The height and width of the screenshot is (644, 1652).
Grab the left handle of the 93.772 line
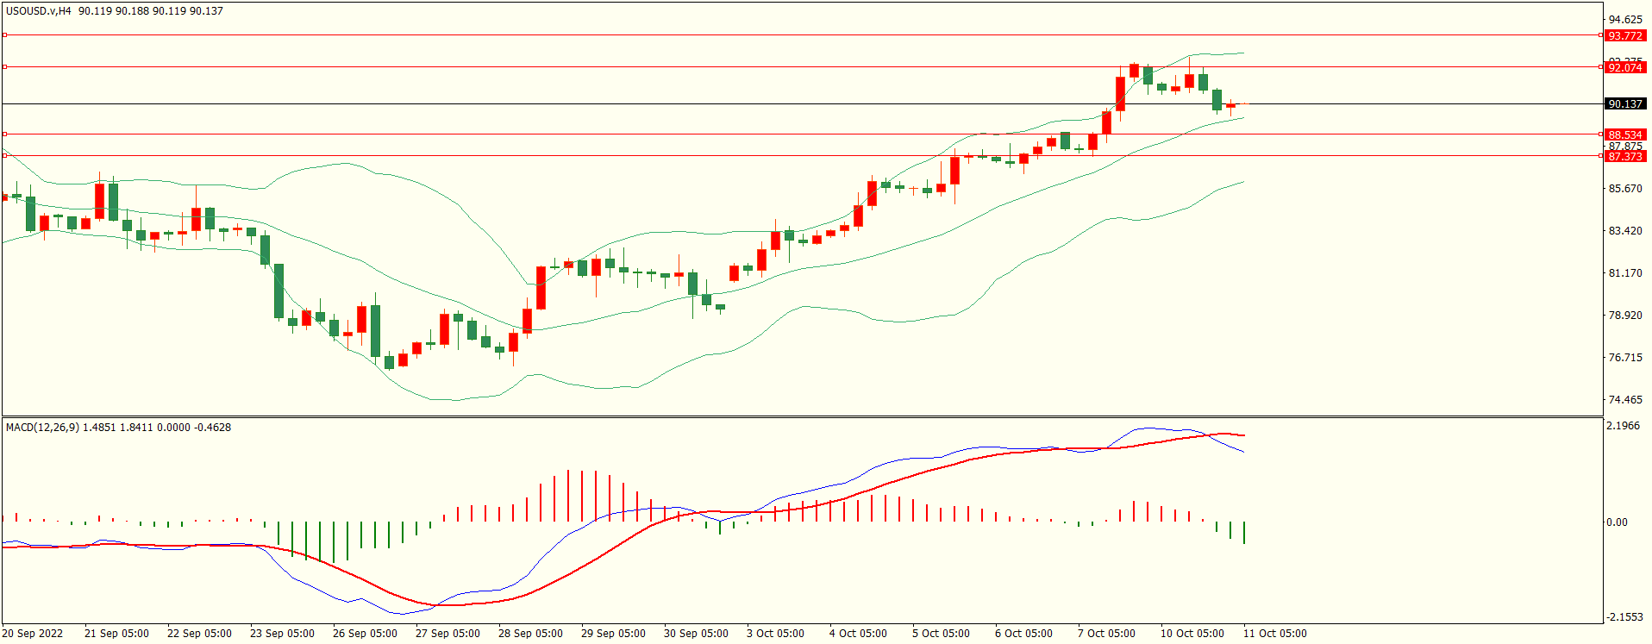pyautogui.click(x=5, y=35)
